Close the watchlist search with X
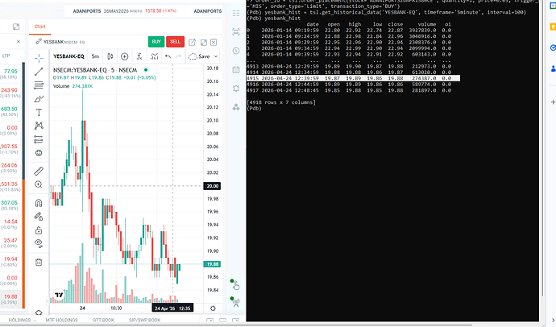This screenshot has height=327, width=556. tap(19, 41)
